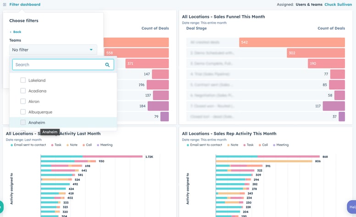Click the 302 bar in This Month funnel

click(316, 53)
